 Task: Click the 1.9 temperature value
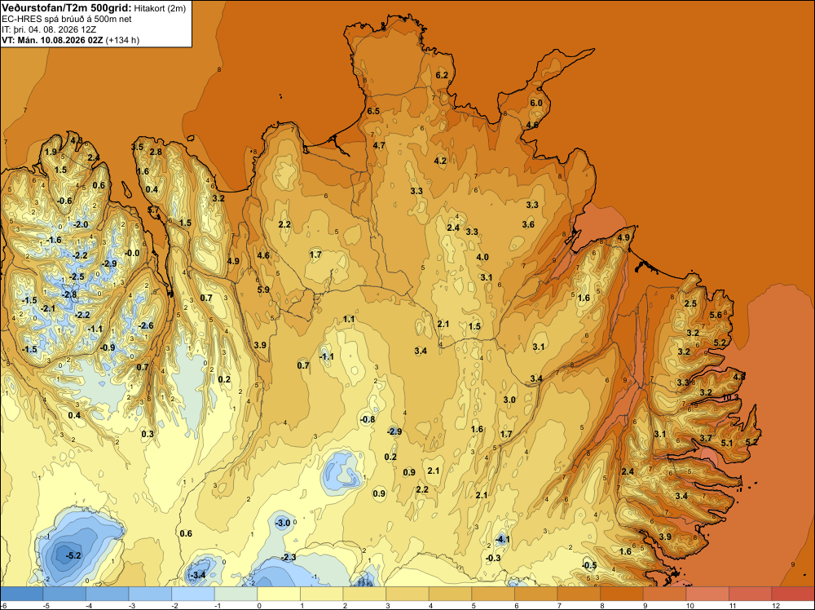tap(51, 152)
